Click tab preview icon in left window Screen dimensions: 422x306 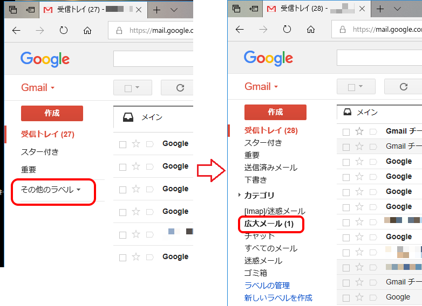point(13,10)
